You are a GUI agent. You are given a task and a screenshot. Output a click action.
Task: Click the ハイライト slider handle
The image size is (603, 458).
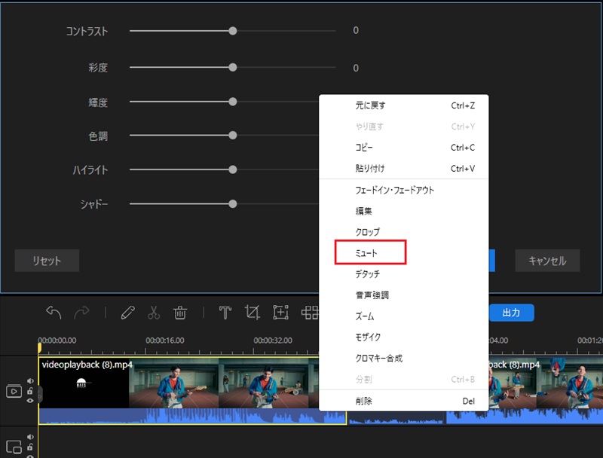pos(233,169)
